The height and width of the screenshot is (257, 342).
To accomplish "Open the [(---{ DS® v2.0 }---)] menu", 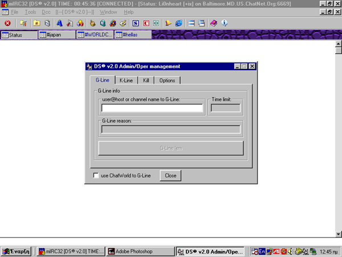I will (x=75, y=12).
